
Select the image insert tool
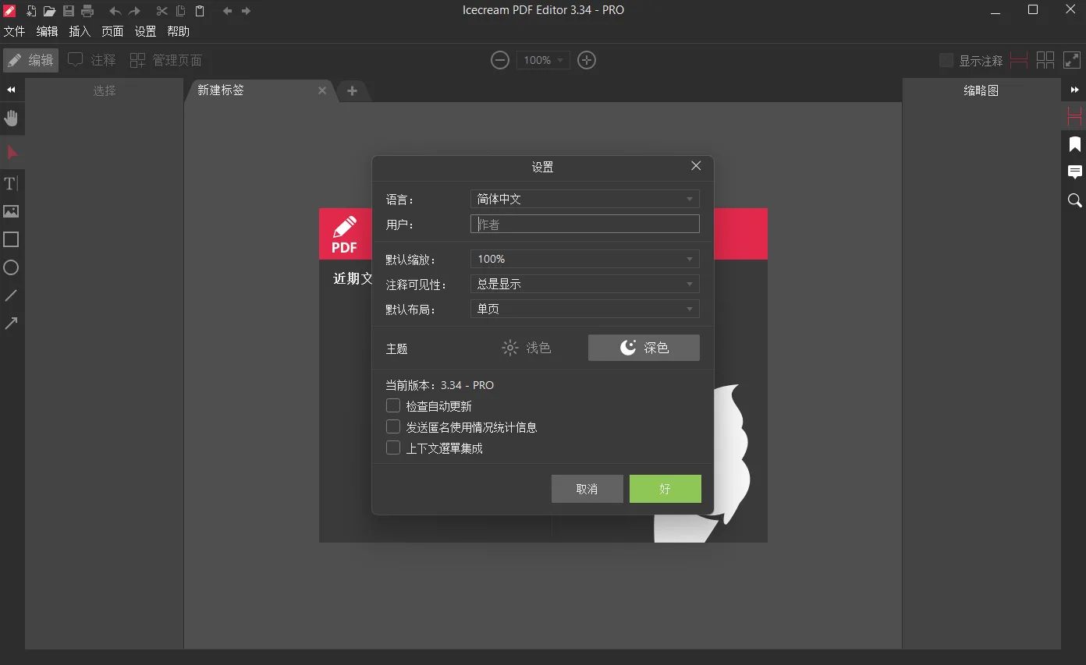coord(11,211)
